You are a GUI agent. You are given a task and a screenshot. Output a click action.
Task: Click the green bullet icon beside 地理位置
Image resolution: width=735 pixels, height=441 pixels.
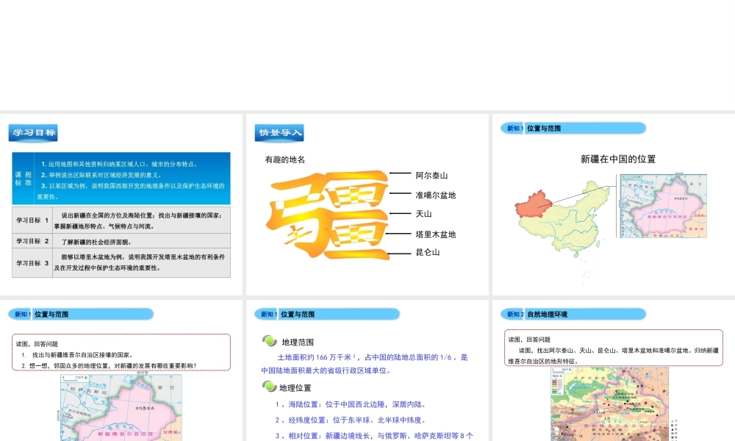270,386
